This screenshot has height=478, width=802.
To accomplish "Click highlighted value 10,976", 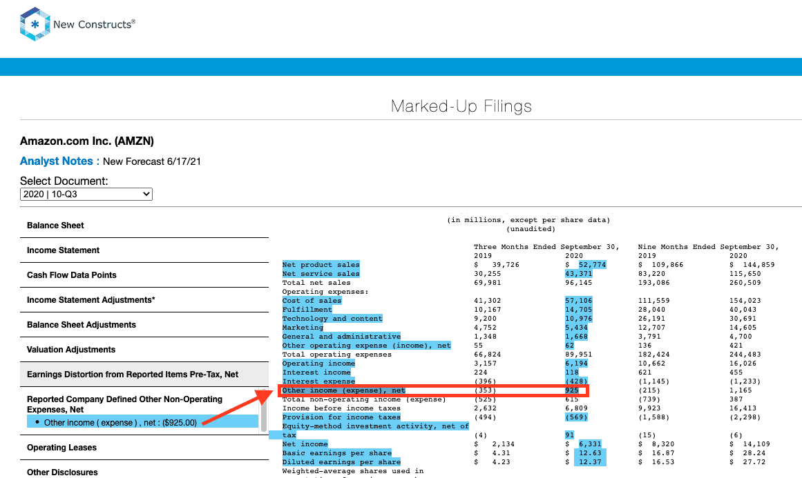I will coord(578,318).
